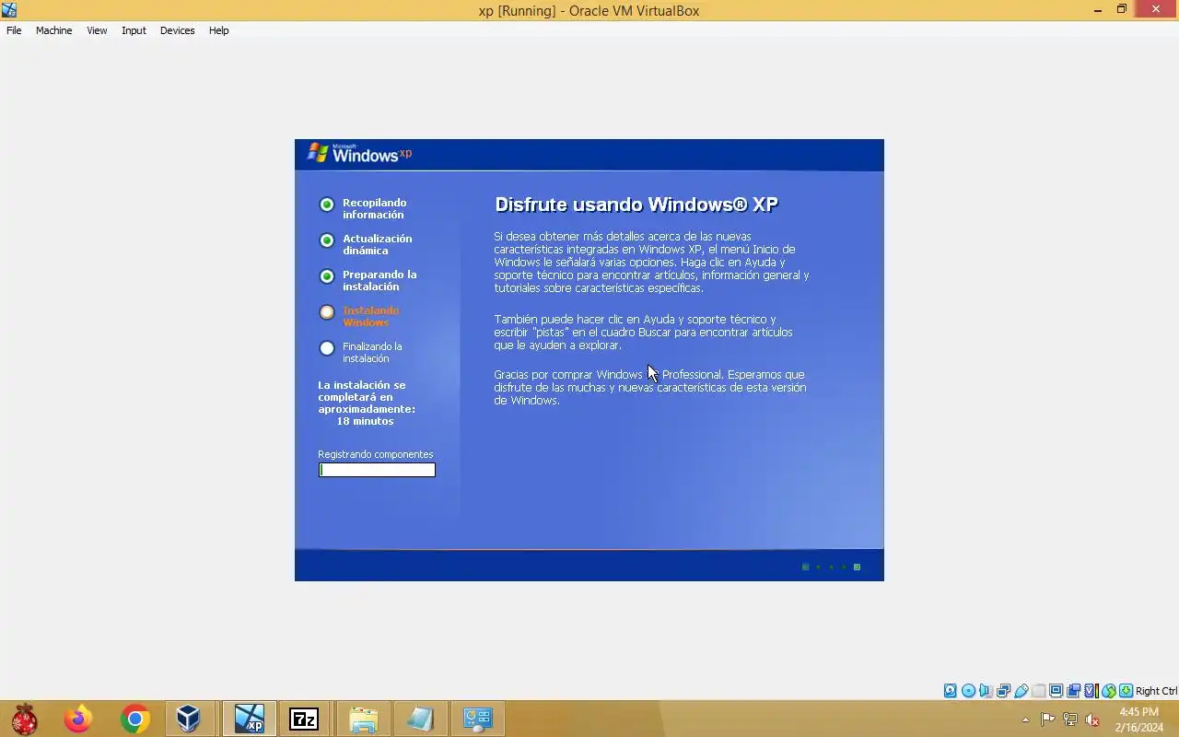
Task: Click the CPU virtualization status icon
Action: click(1091, 691)
